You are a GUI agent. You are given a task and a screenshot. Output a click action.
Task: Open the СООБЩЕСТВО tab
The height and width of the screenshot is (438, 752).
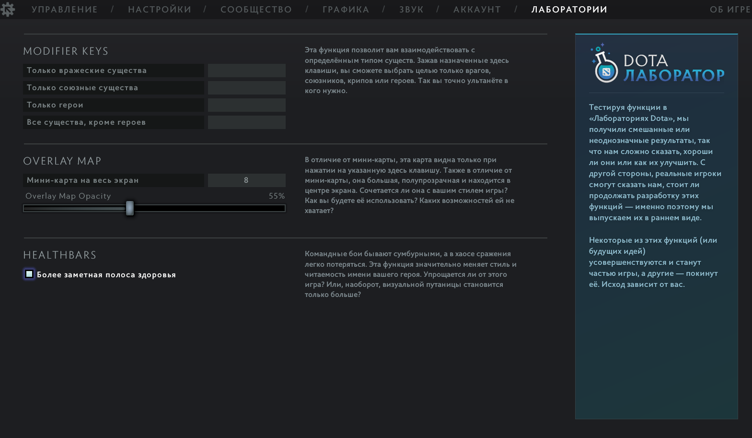coord(256,10)
